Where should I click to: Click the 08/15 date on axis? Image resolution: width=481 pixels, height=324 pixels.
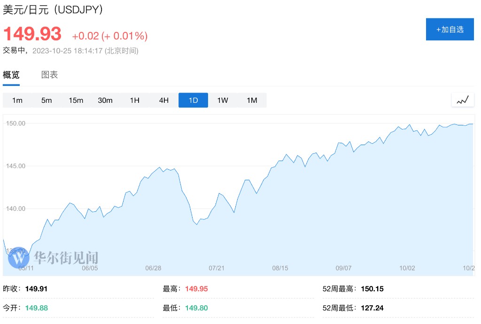[280, 268]
